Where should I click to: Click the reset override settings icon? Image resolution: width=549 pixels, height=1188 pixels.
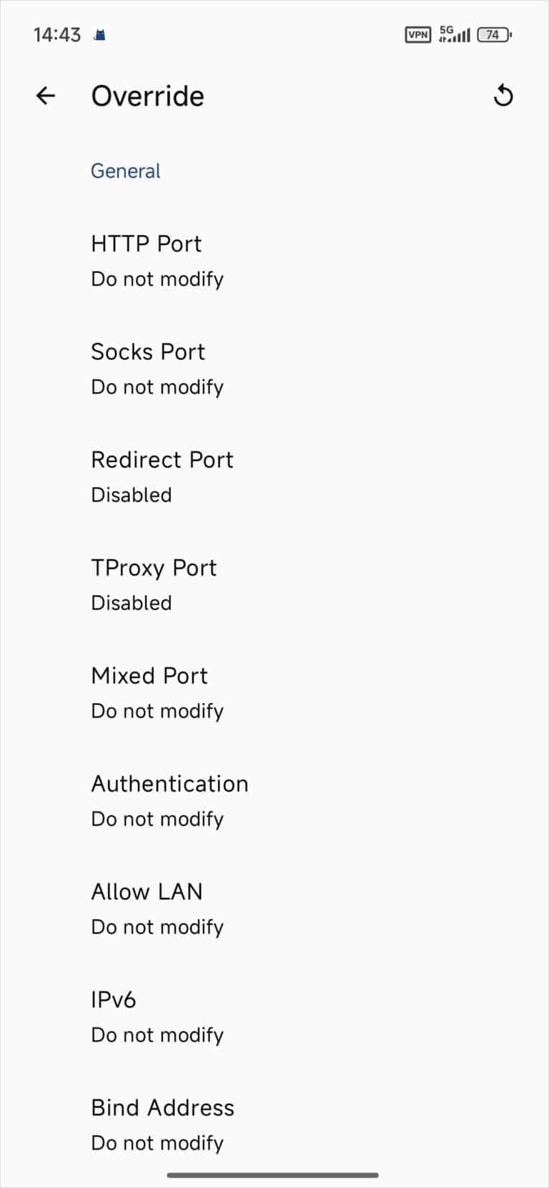tap(503, 96)
